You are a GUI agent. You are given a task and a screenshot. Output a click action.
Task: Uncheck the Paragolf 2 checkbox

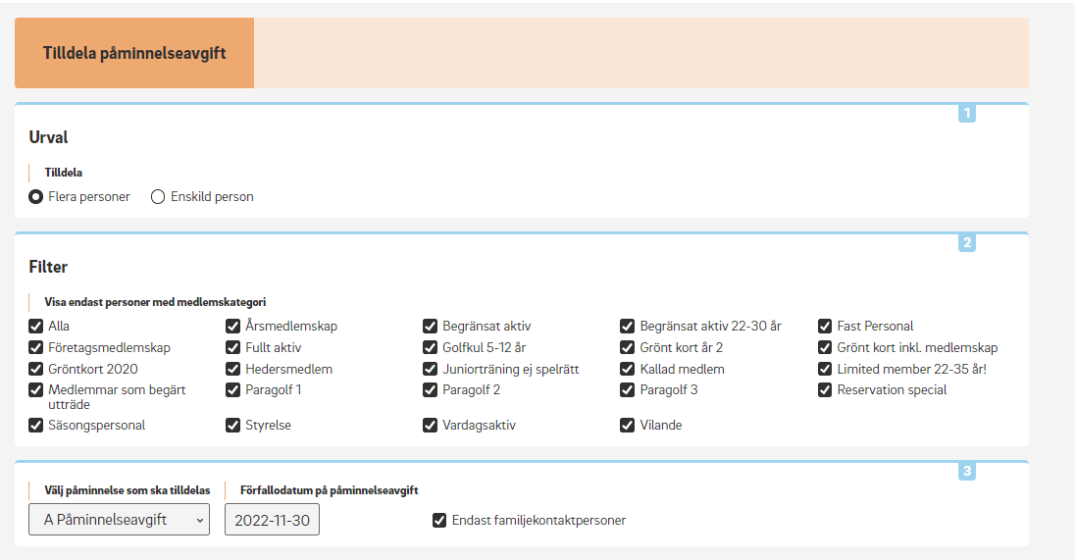point(431,389)
